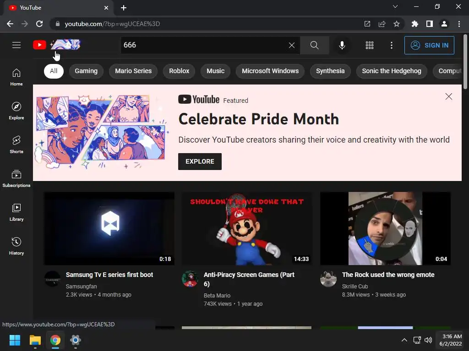Image resolution: width=469 pixels, height=351 pixels.
Task: Share this page icon in address bar
Action: (x=382, y=24)
